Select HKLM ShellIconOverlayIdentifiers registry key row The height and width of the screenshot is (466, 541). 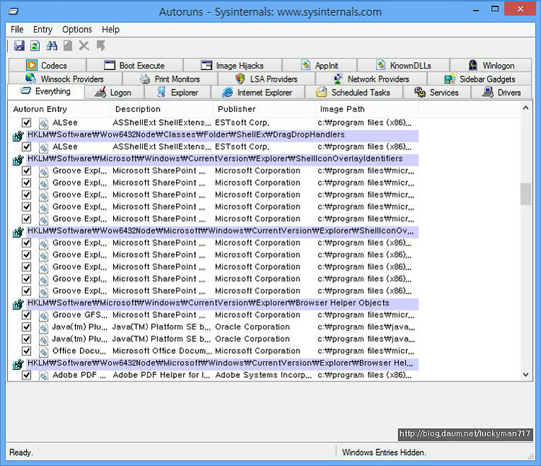(222, 159)
